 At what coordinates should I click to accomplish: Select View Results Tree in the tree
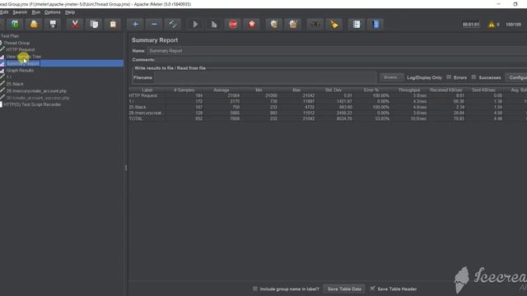pyautogui.click(x=24, y=57)
